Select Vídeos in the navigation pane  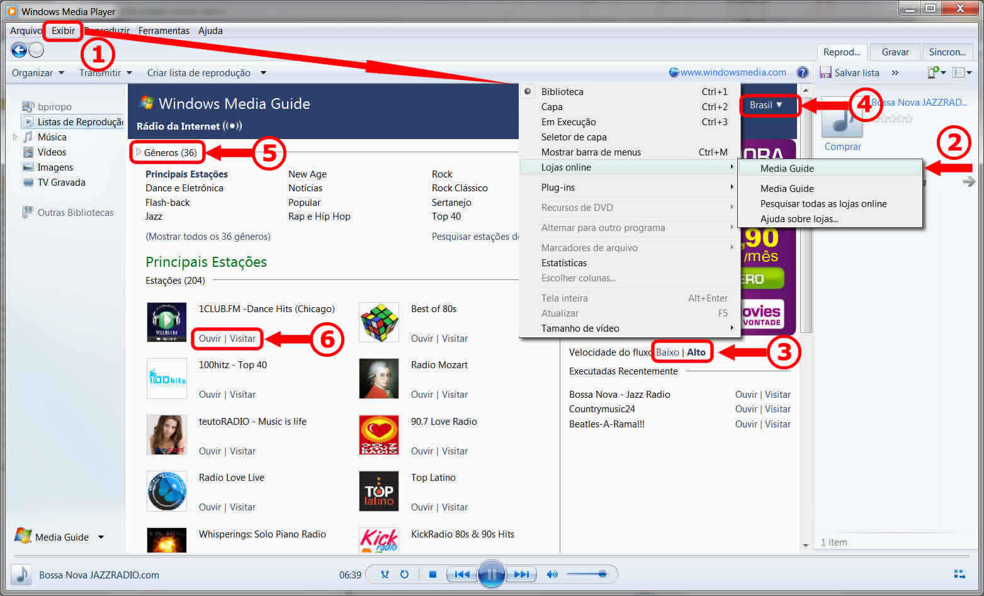52,152
